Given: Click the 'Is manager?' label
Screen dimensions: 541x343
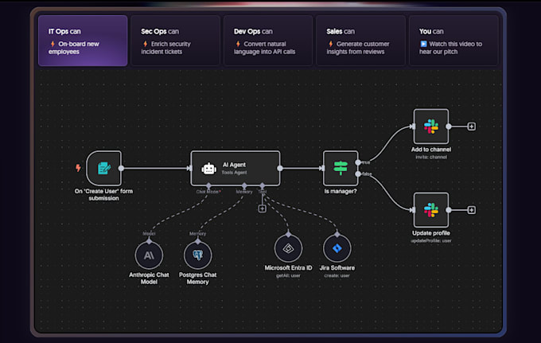Looking at the screenshot, I should 341,191.
